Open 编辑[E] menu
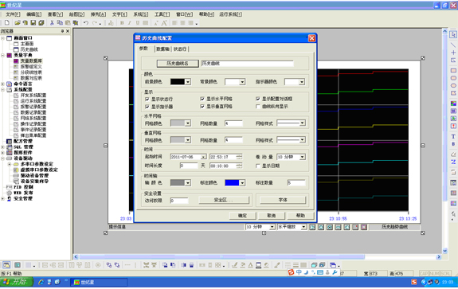The image size is (458, 289). click(x=34, y=14)
